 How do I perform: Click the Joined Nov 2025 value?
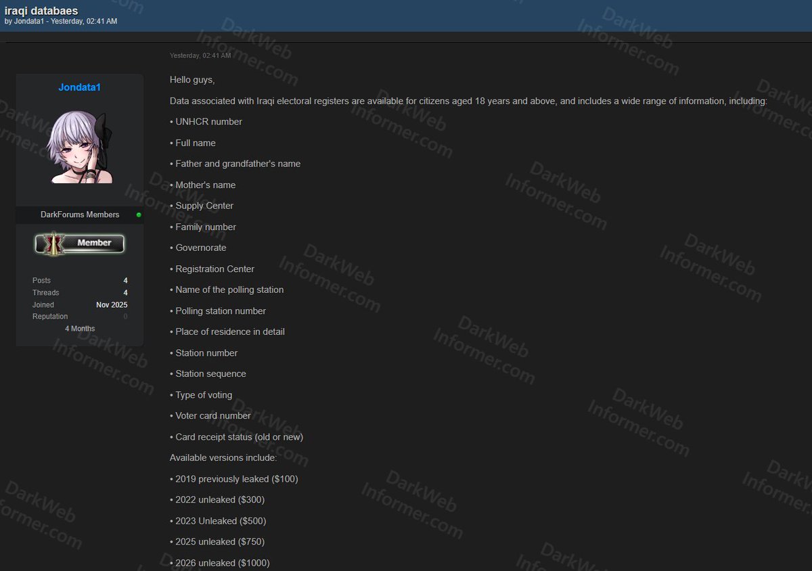[x=112, y=305]
